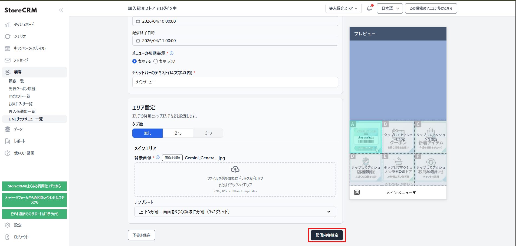Open the notification bell
516x246 pixels.
369,8
